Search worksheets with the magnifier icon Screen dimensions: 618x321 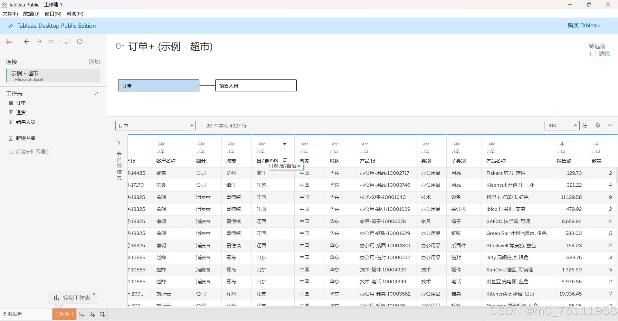(96, 94)
